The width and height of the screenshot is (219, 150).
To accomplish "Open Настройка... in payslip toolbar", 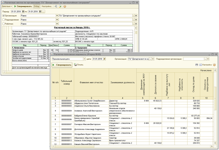I will tap(47, 6).
